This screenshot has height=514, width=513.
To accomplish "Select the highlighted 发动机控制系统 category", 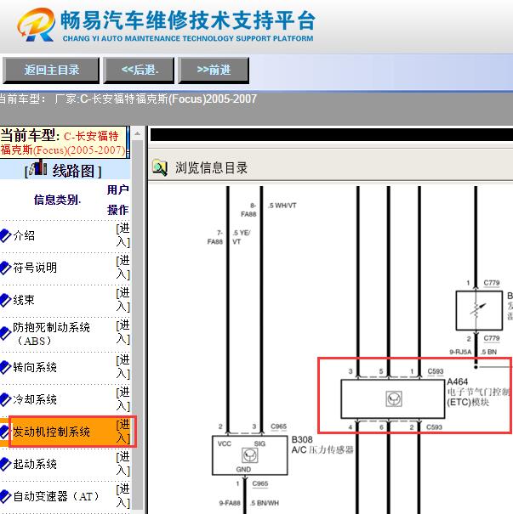I will (x=52, y=432).
